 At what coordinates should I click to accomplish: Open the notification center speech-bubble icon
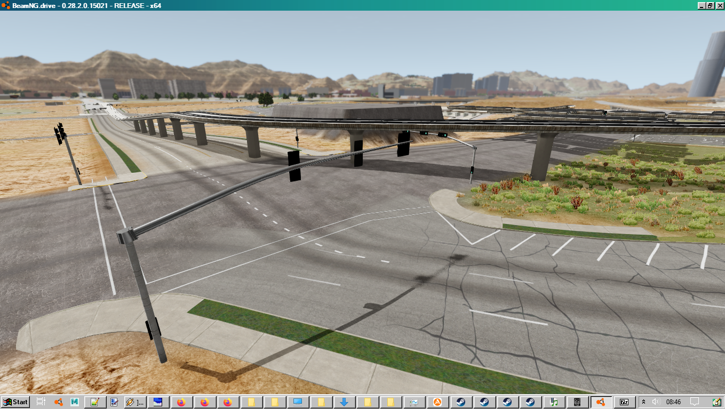tap(695, 402)
